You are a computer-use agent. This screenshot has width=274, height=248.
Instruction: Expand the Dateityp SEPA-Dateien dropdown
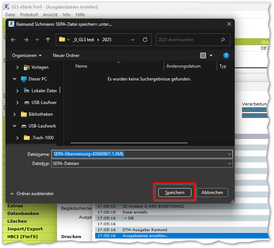pyautogui.click(x=230, y=163)
